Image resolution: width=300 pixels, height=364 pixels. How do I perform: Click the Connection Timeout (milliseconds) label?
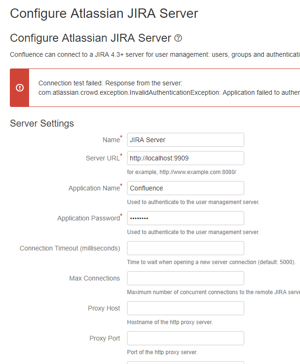(x=70, y=248)
